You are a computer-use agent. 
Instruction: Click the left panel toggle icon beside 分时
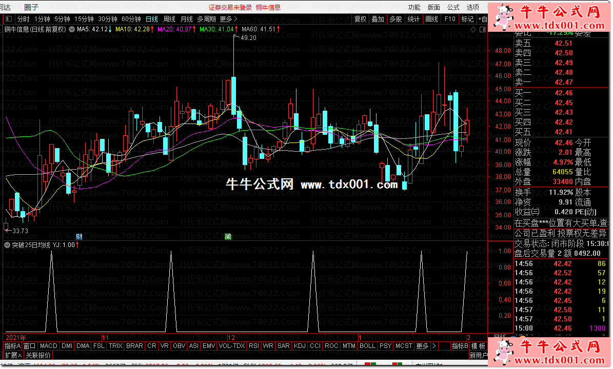pos(9,19)
